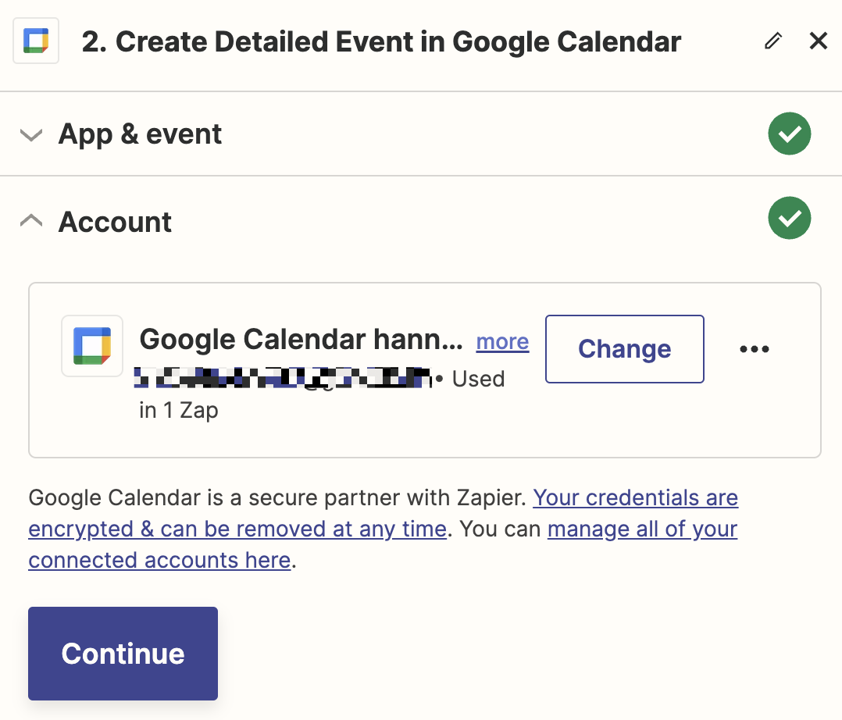The image size is (842, 720).
Task: Click the step title "Create Detailed Event in Google Calendar"
Action: (381, 41)
